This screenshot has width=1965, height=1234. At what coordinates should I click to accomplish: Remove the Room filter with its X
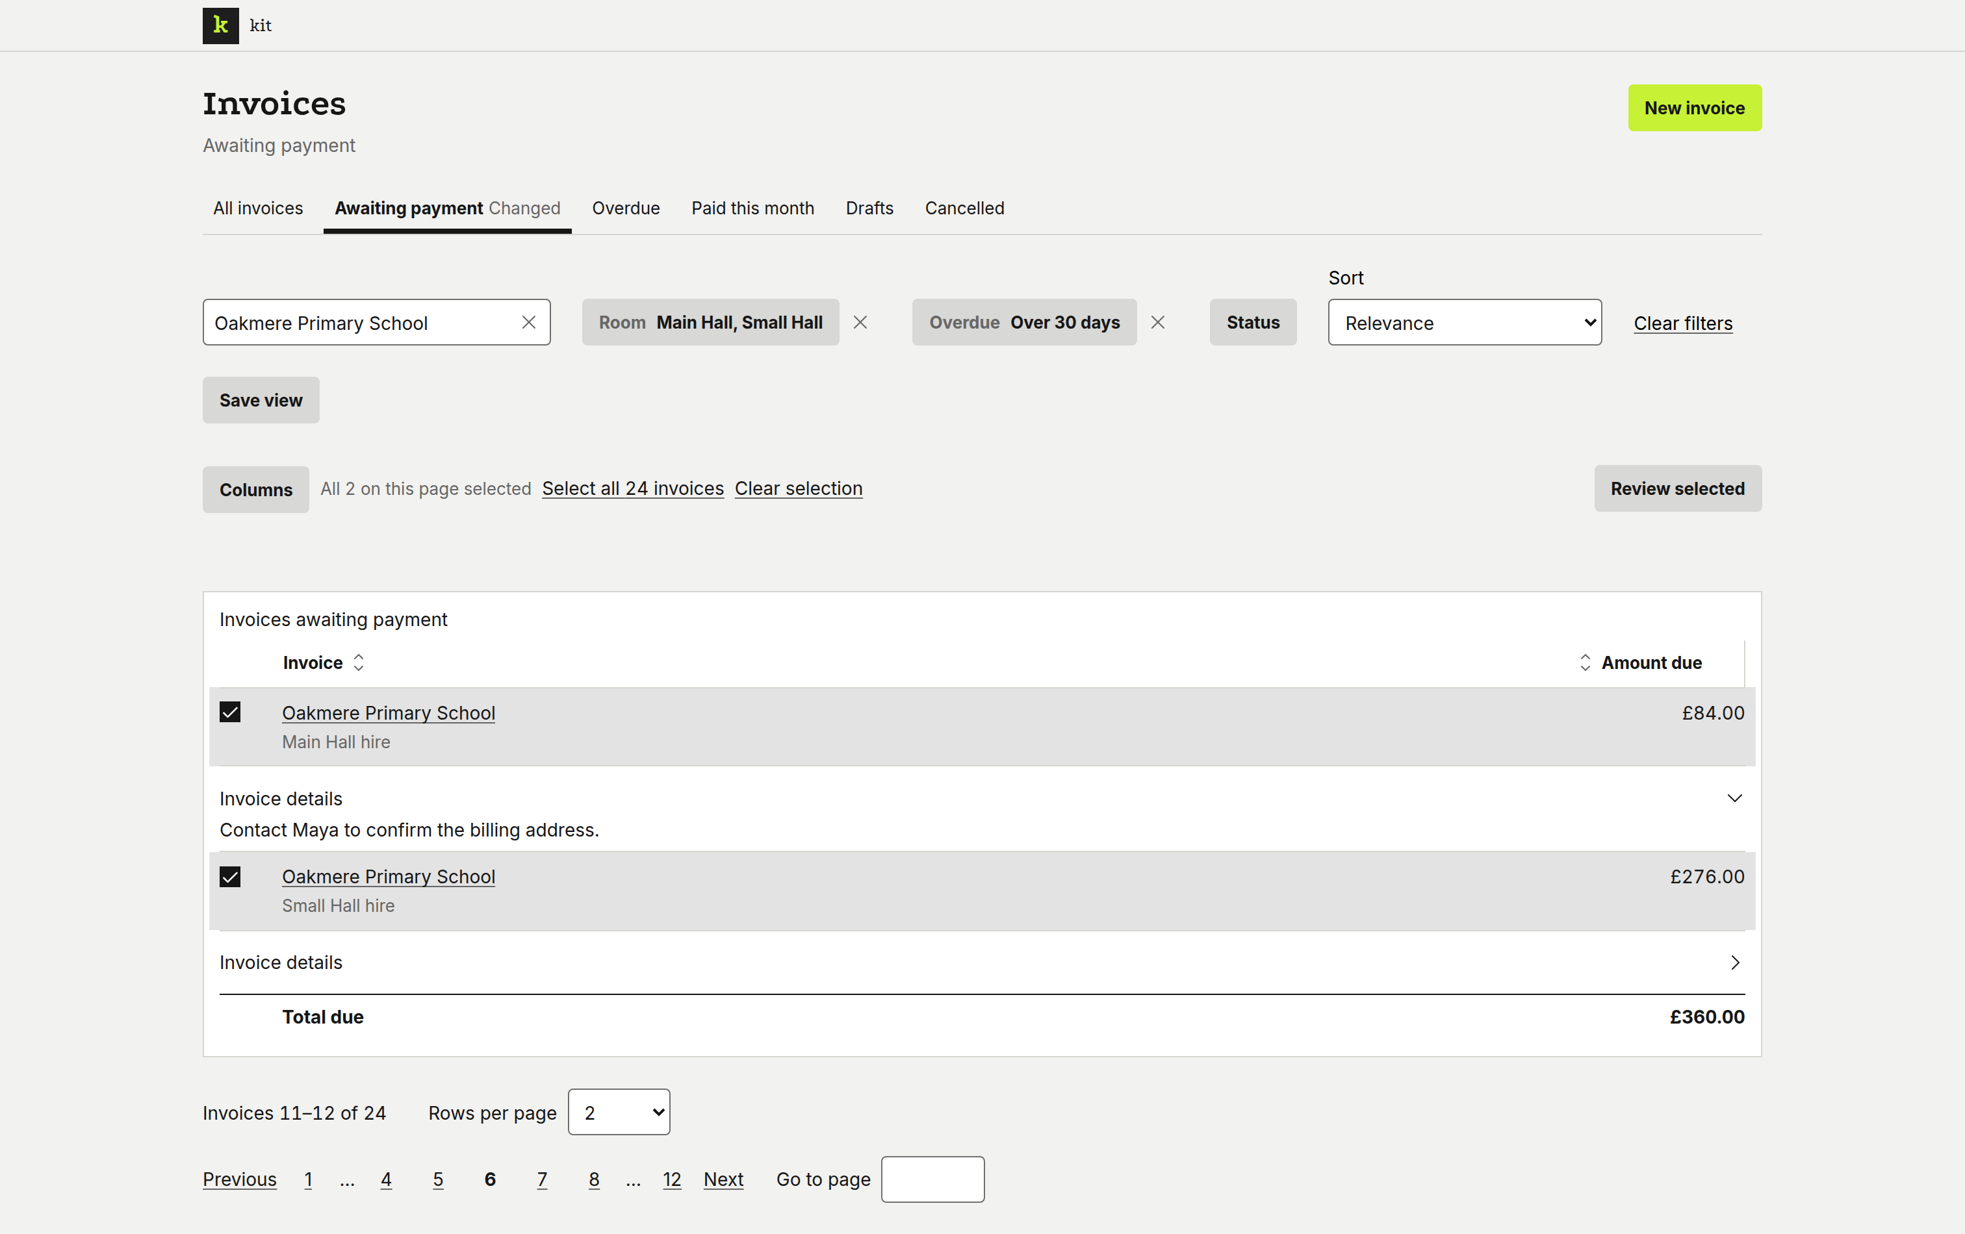click(x=860, y=322)
